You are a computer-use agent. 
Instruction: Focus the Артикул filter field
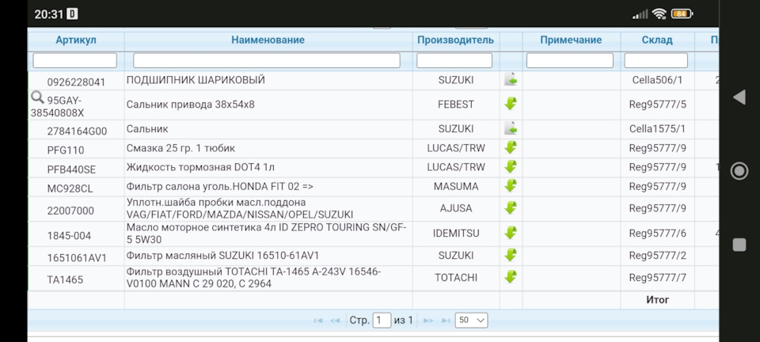[74, 60]
